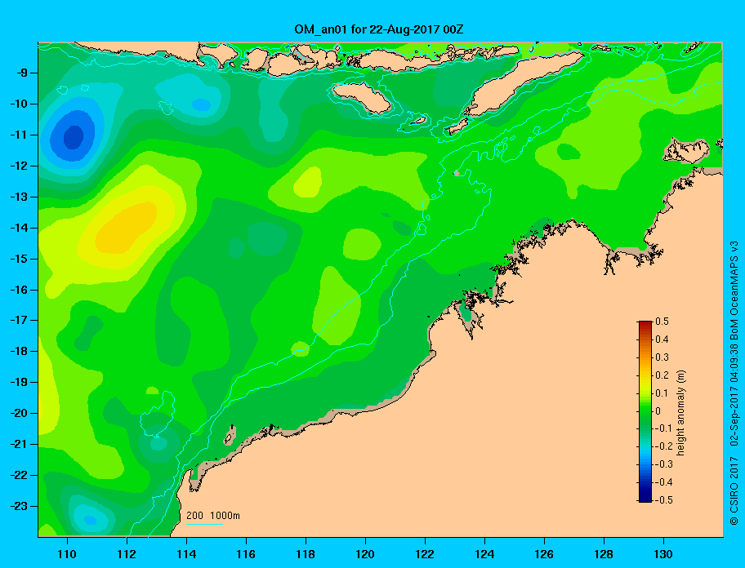The height and width of the screenshot is (568, 745).
Task: Click the title "OM_an01 for 22-Aug-2017 00Z"
Action: pyautogui.click(x=379, y=30)
